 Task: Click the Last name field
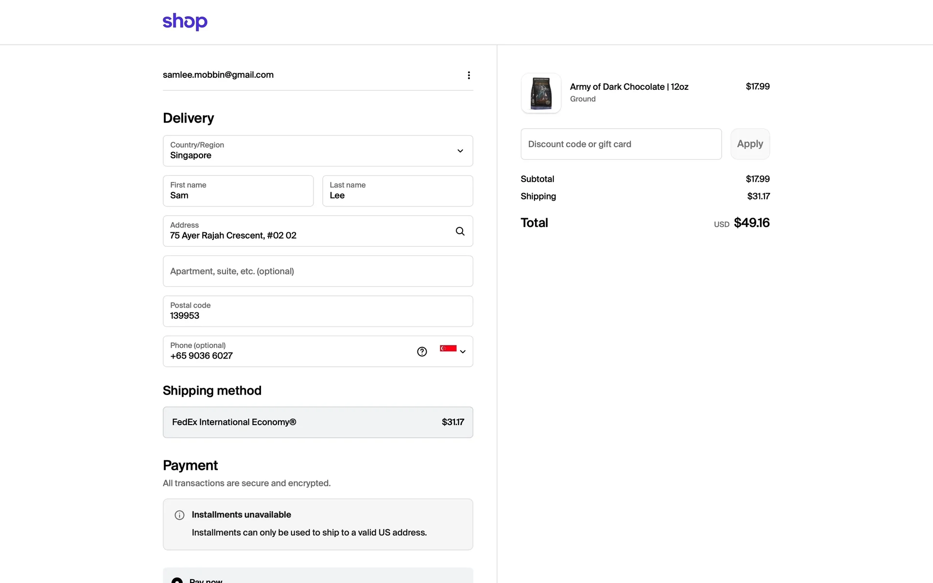(397, 191)
